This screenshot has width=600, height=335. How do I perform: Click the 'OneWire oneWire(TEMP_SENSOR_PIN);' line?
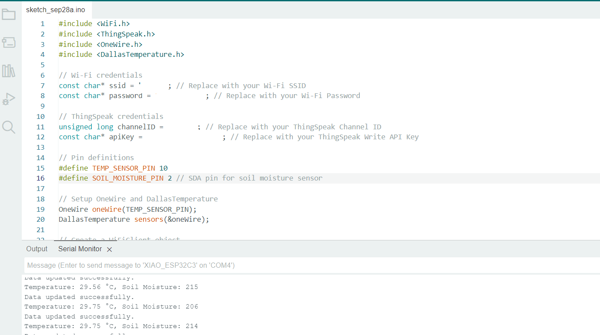coord(128,210)
